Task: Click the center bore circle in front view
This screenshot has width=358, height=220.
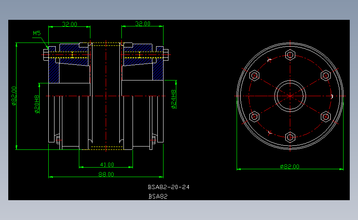Action: click(290, 96)
